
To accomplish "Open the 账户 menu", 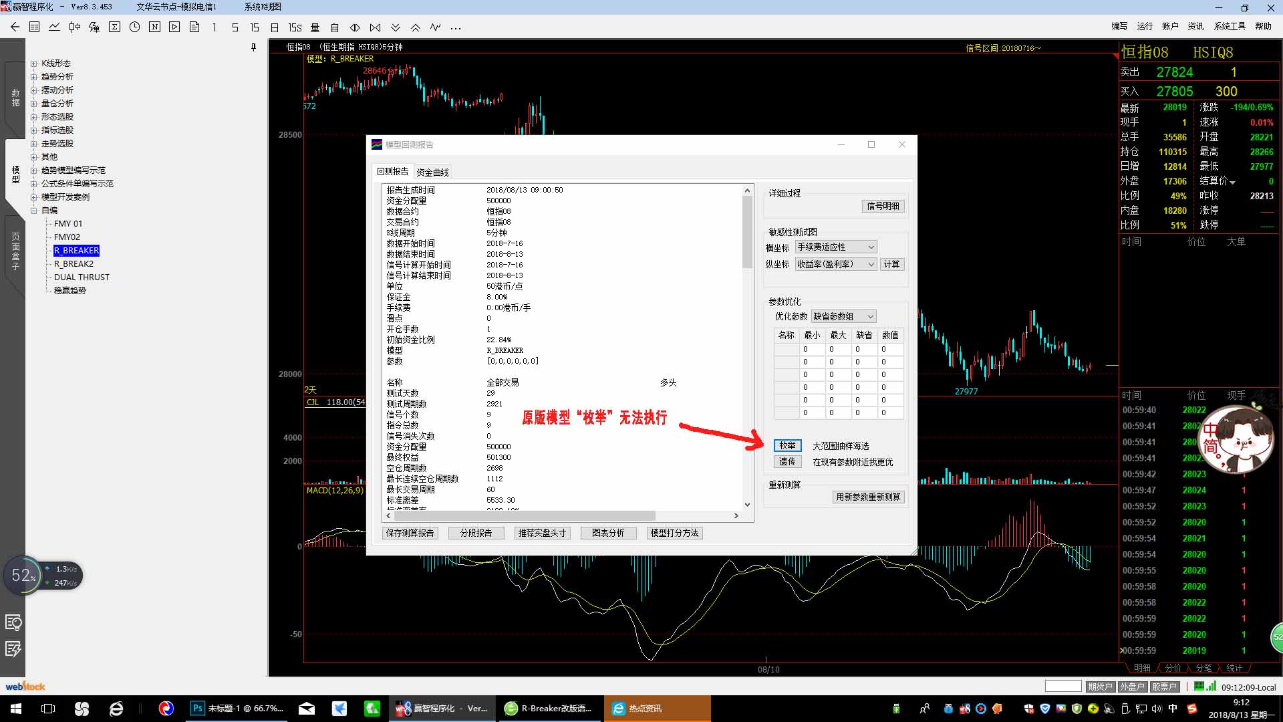I will pos(1169,26).
